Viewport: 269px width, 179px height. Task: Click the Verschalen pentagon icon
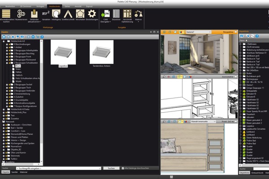tap(80, 14)
